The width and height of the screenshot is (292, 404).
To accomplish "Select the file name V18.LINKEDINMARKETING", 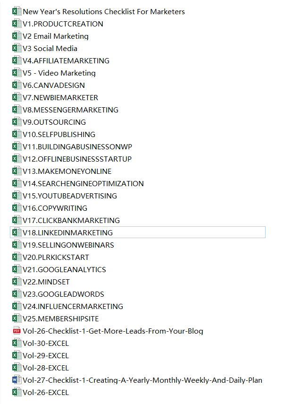I will click(68, 232).
